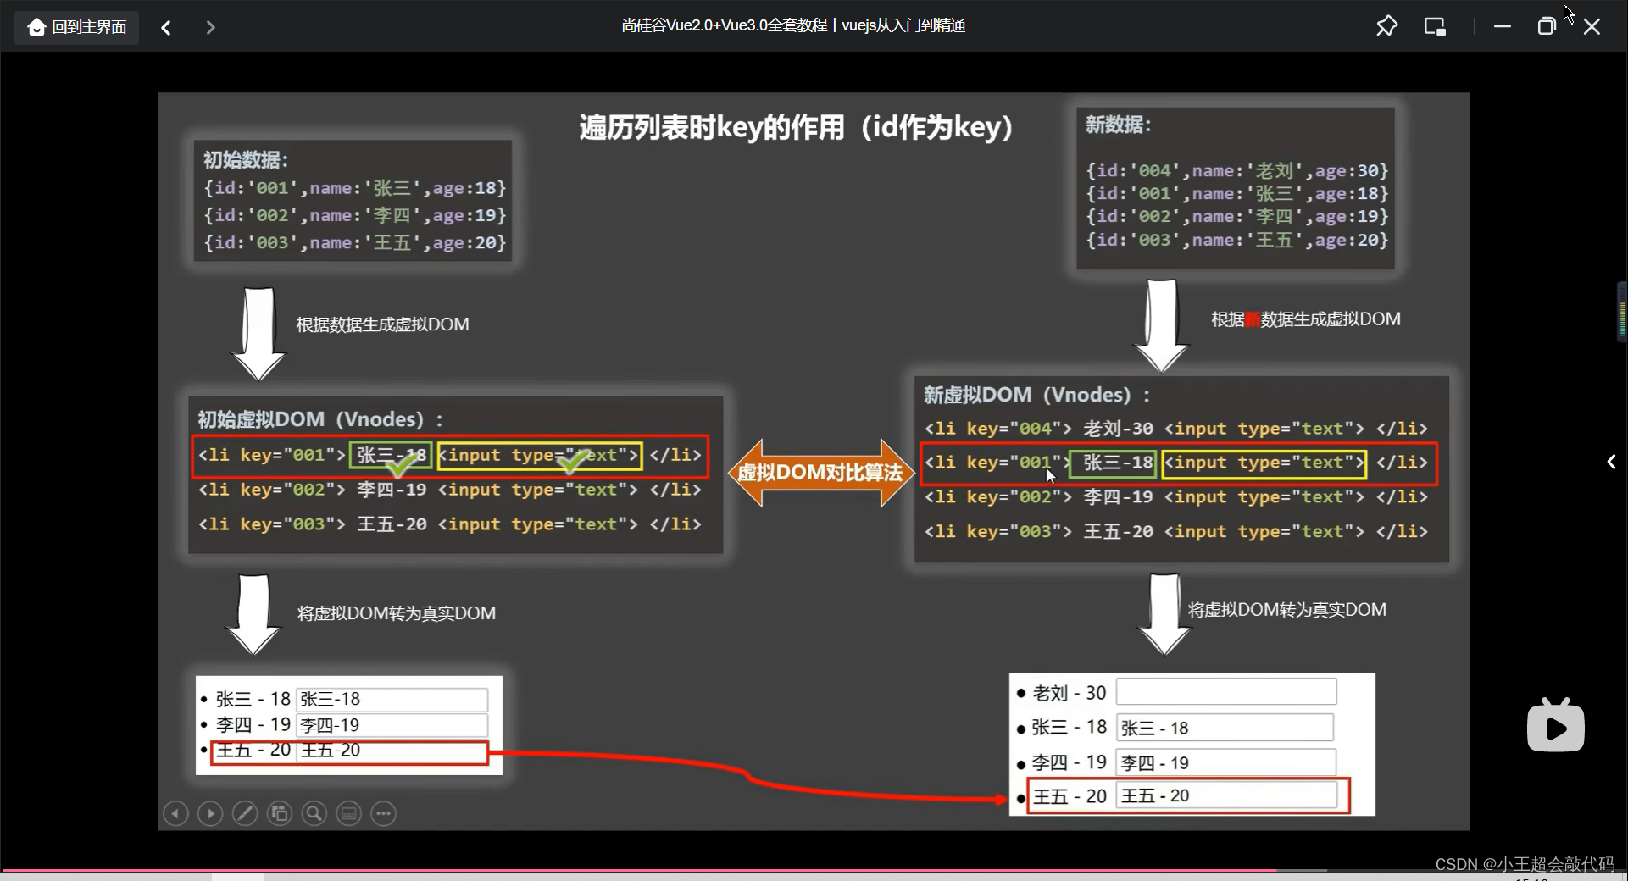Click li key="003" line in 新虚拟DOM
1628x881 pixels.
pyautogui.click(x=1175, y=531)
